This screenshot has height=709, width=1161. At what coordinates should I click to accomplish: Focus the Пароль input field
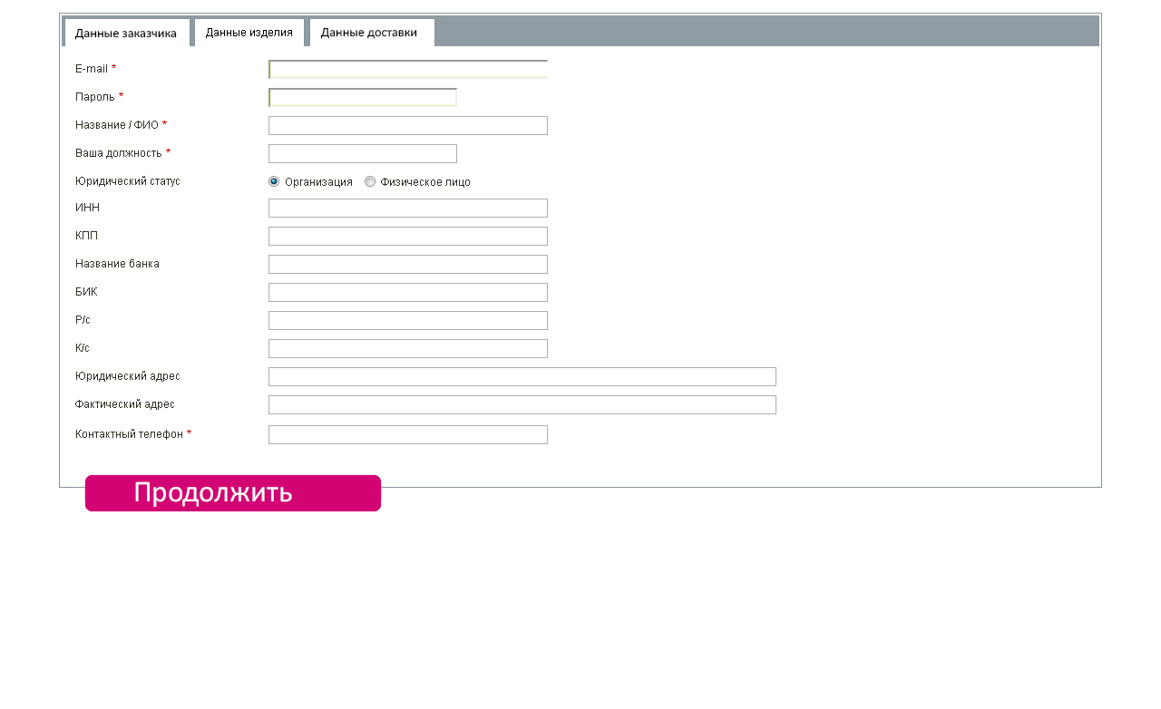pos(363,98)
